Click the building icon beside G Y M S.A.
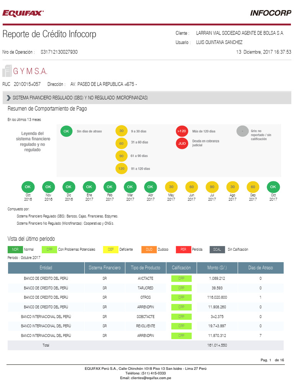The image size is (294, 392). (7, 71)
